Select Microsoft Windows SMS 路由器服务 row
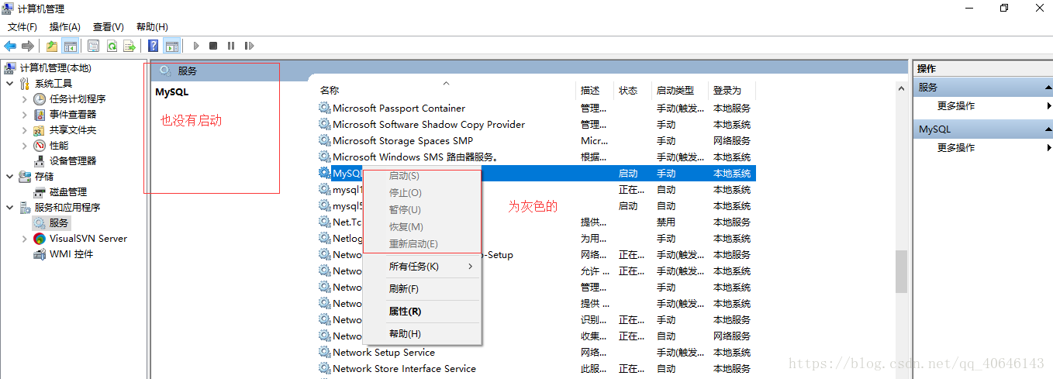The image size is (1053, 379). (x=536, y=157)
